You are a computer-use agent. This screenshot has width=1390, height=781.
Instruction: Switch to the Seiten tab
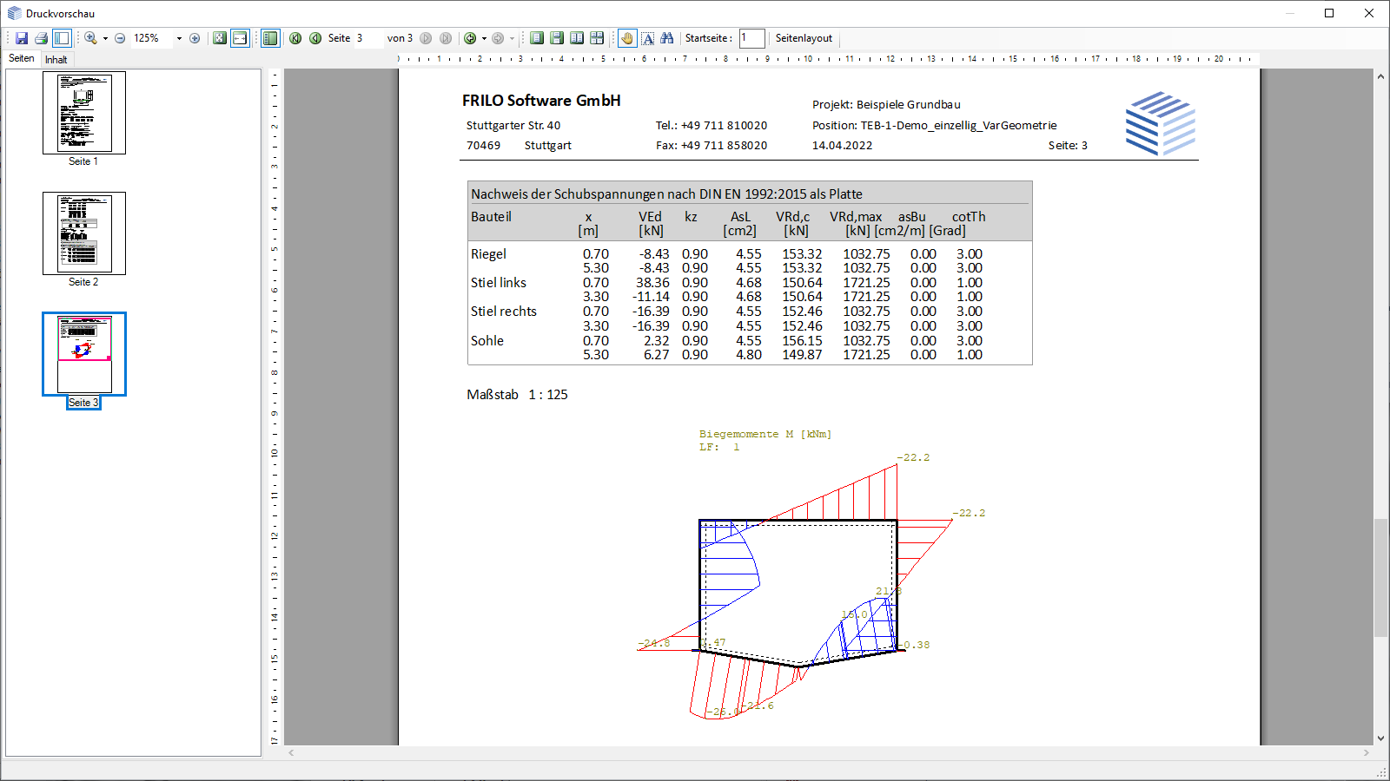[22, 58]
